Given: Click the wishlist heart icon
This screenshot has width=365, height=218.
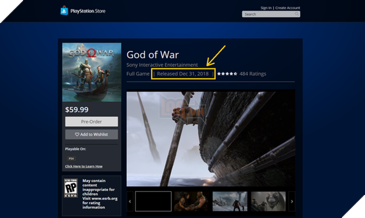Looking at the screenshot, I should pos(77,134).
